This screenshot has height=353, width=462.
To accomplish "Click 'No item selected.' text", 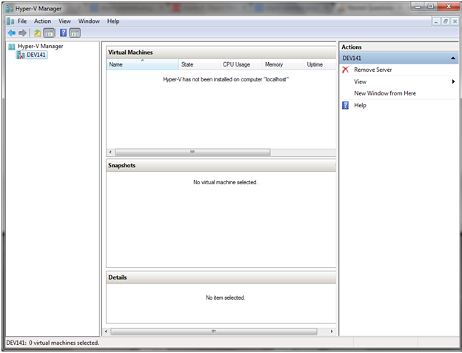I will point(225,297).
